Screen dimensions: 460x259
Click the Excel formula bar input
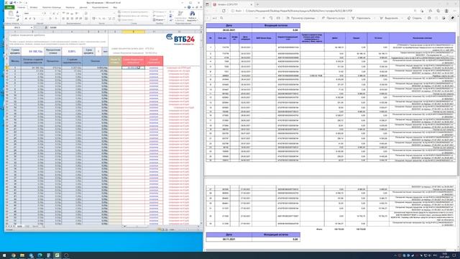point(124,27)
